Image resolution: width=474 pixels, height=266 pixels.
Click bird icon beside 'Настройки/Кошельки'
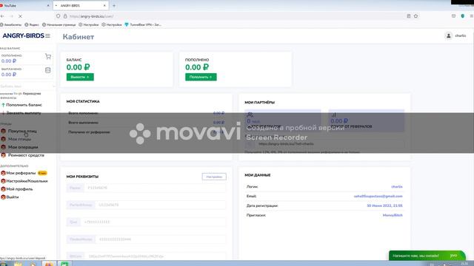click(3, 181)
